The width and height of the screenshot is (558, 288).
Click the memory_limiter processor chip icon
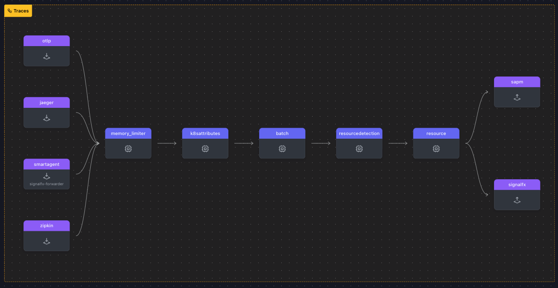tap(128, 149)
